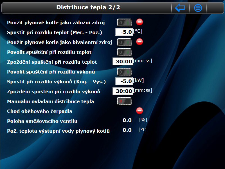Click red status icon for Chod oběhového čerpadla
Screen dimensions: 225x169
pyautogui.click(x=139, y=111)
